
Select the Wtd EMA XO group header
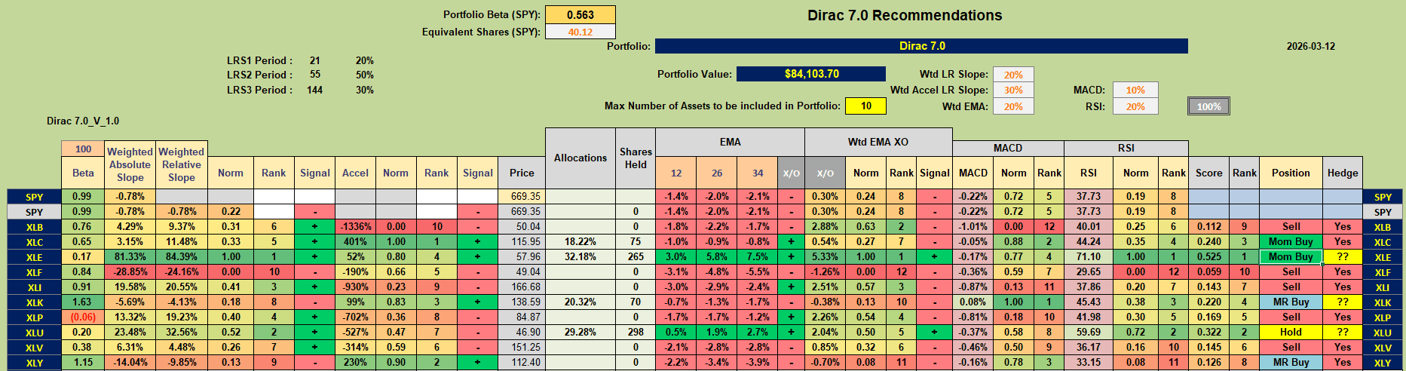tap(878, 142)
